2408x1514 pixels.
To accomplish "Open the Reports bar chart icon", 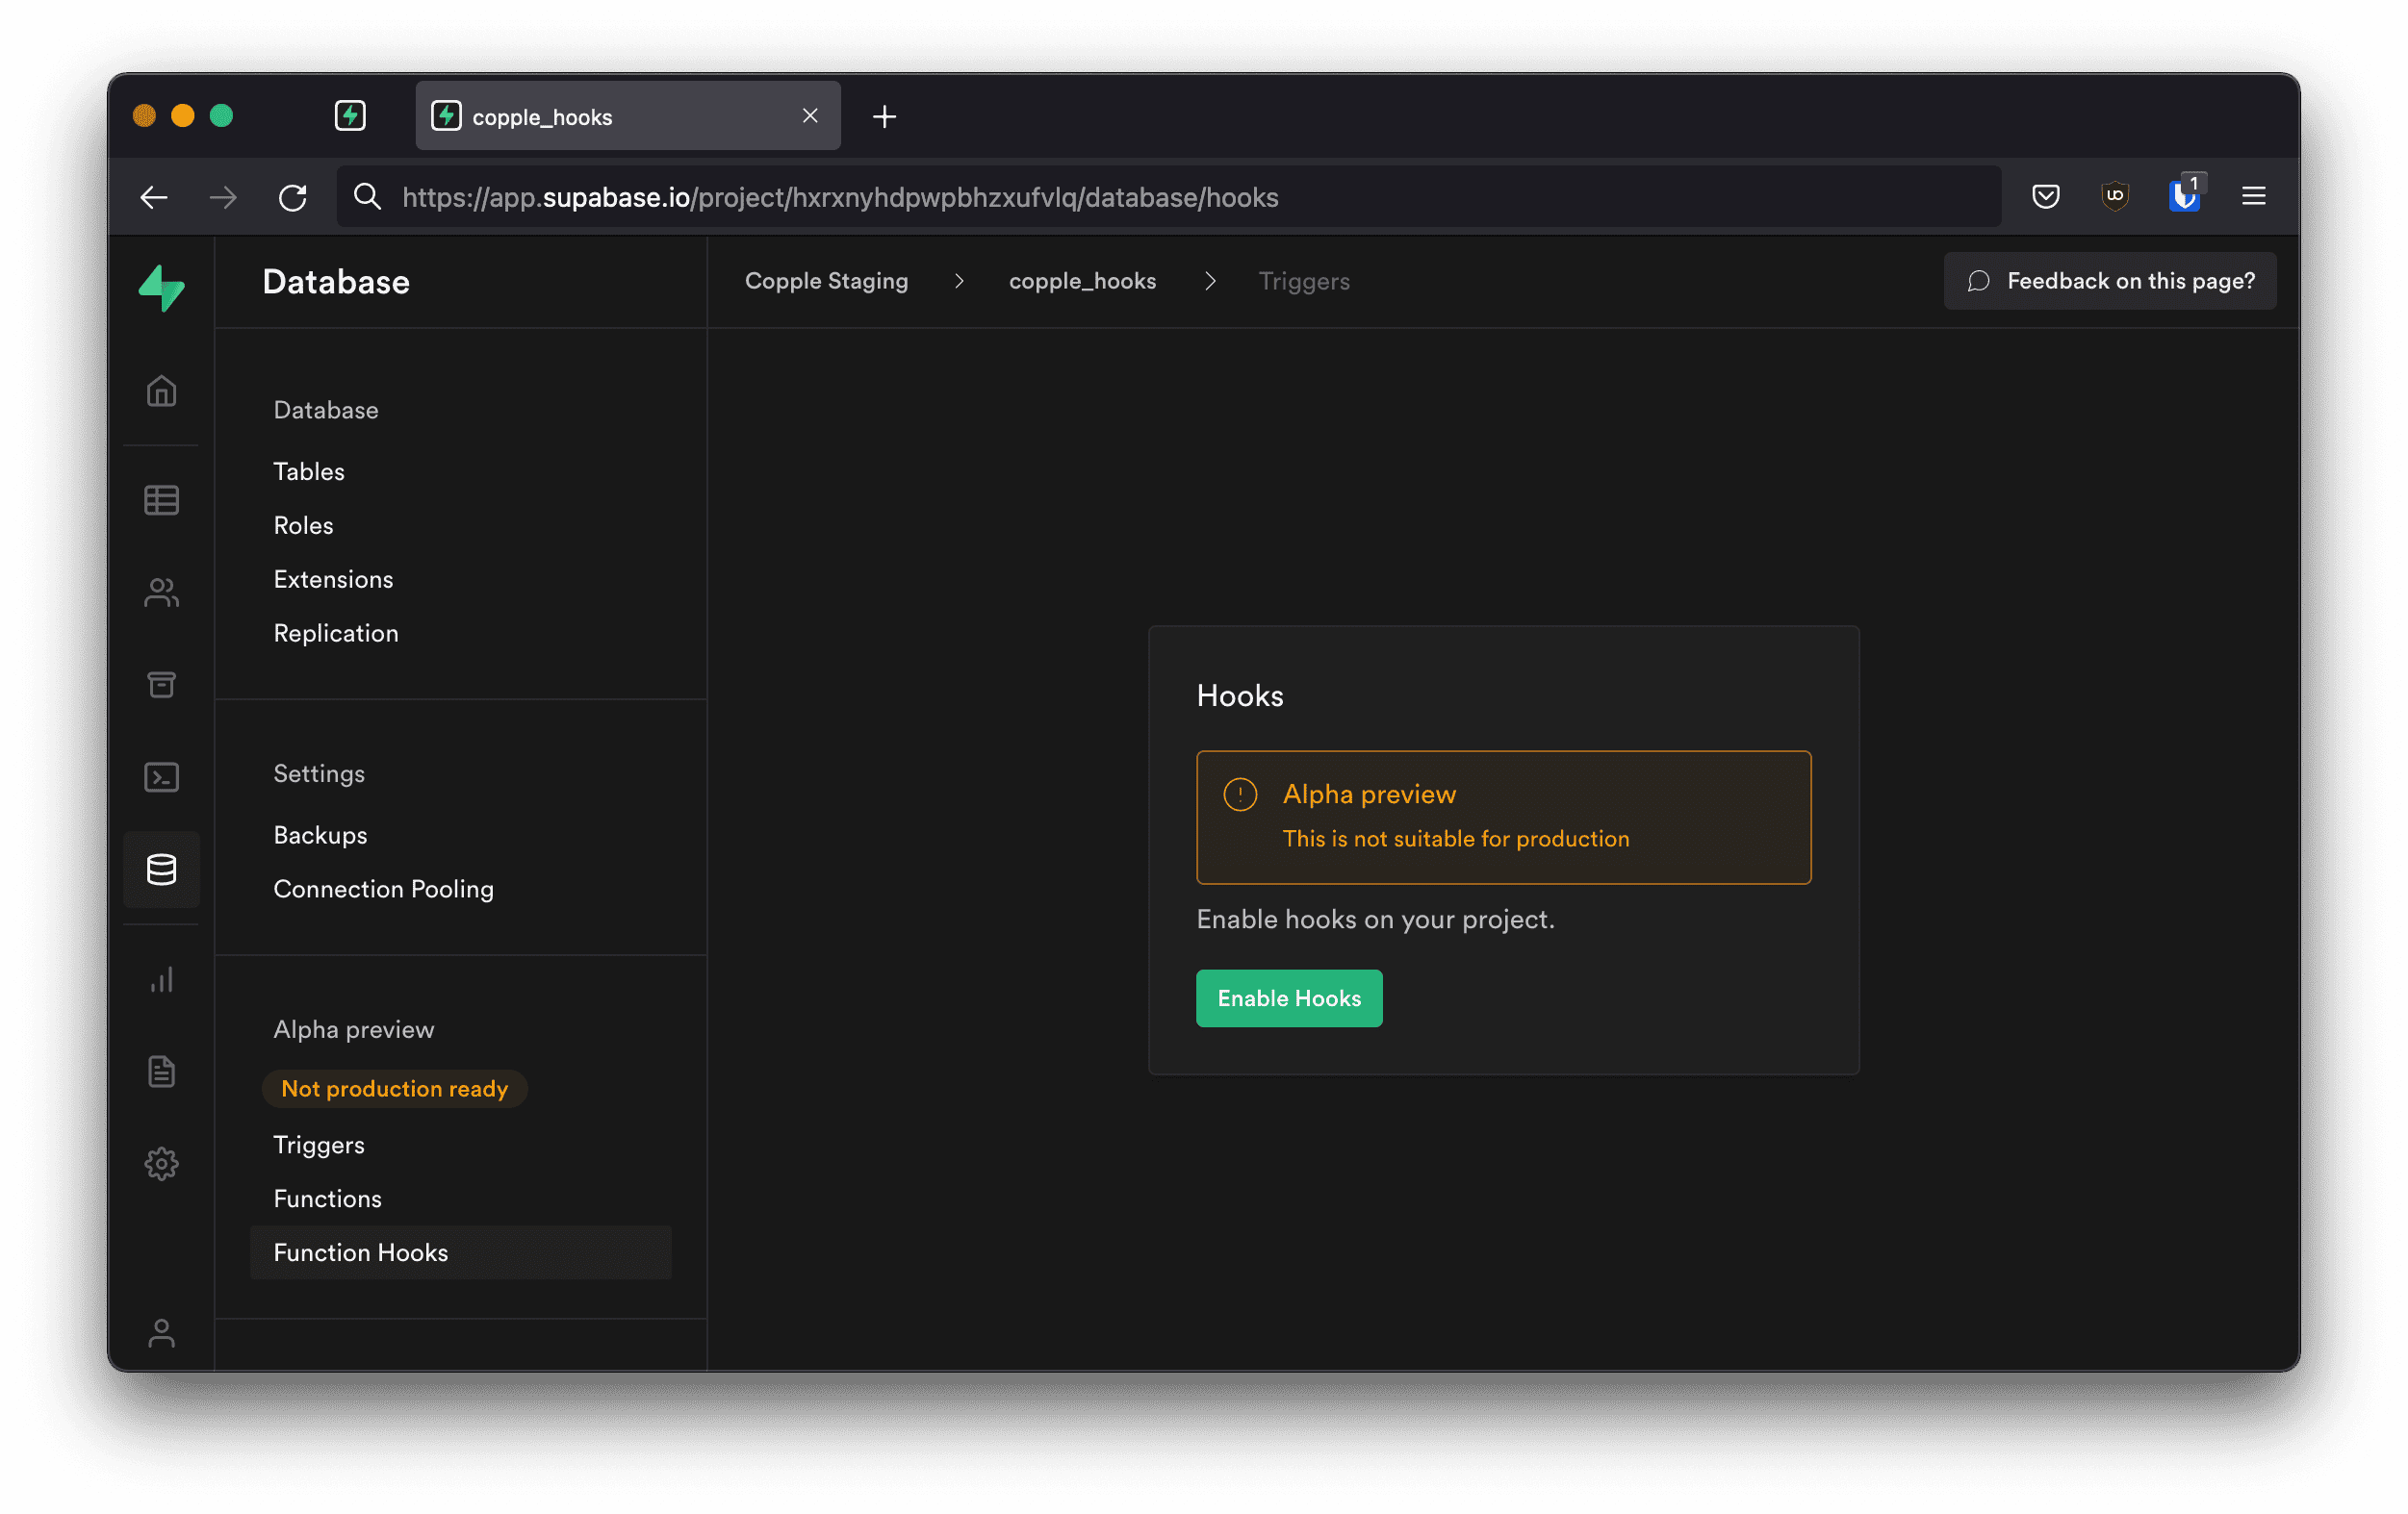I will click(161, 979).
